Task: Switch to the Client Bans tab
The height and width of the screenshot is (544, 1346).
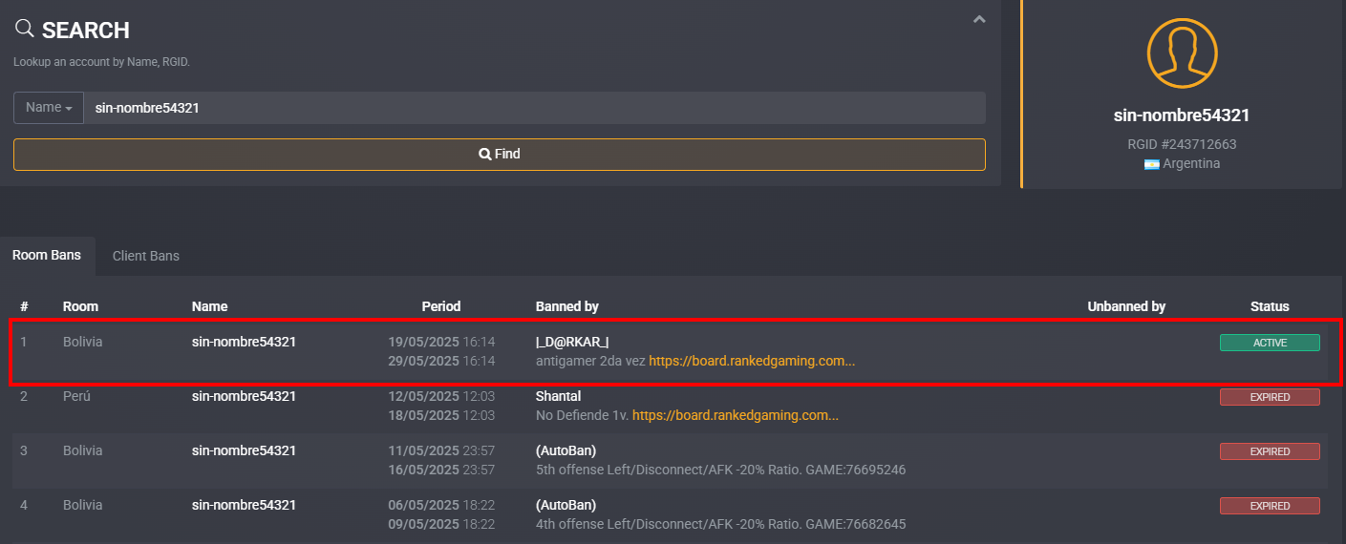Action: pos(146,256)
